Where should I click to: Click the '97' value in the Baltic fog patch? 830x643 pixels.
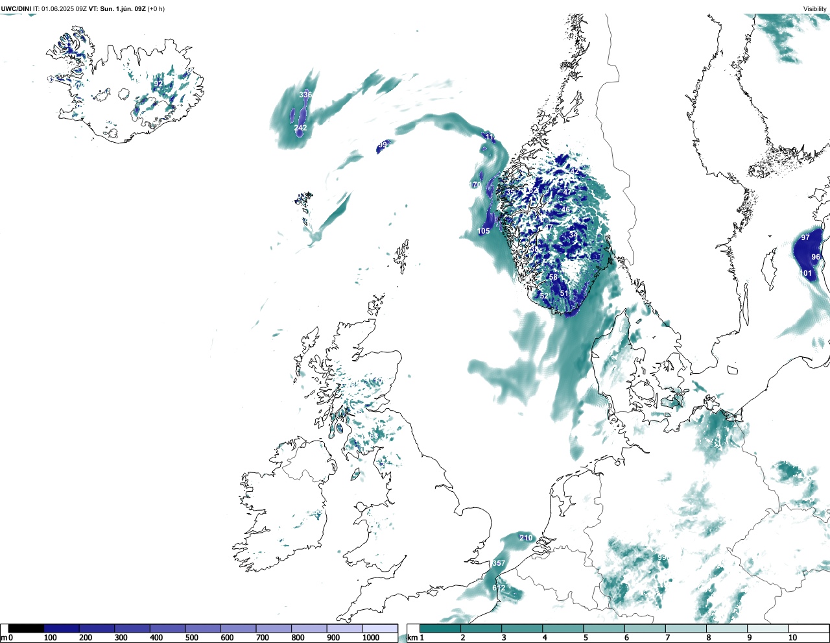click(x=805, y=237)
